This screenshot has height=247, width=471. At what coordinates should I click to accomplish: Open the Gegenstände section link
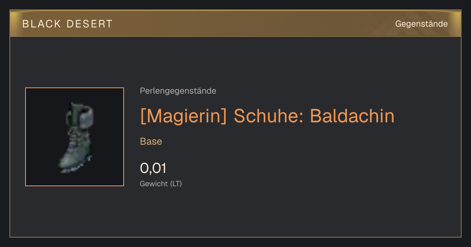coord(421,24)
